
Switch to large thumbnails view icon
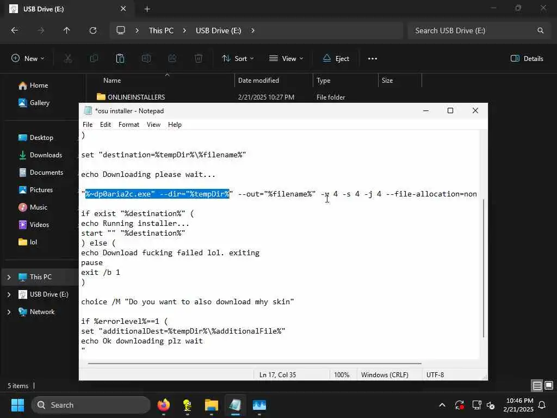(549, 386)
